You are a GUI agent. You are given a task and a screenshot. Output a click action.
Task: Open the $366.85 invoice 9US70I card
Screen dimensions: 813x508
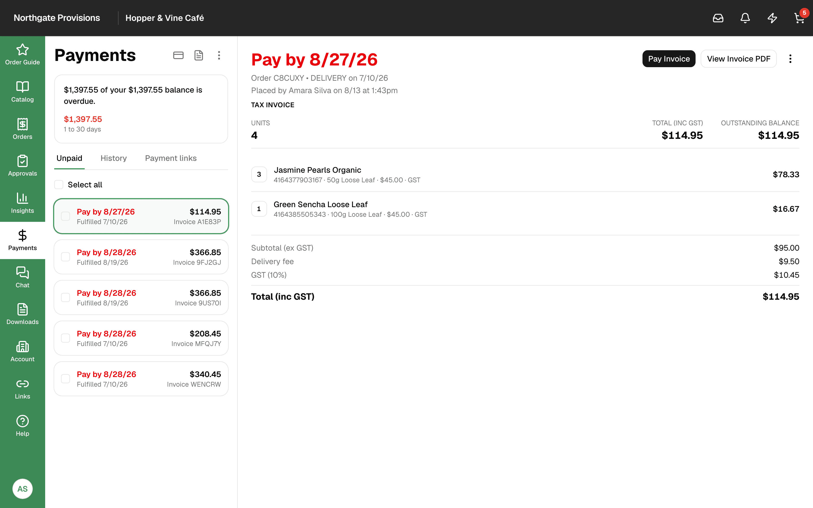(141, 297)
